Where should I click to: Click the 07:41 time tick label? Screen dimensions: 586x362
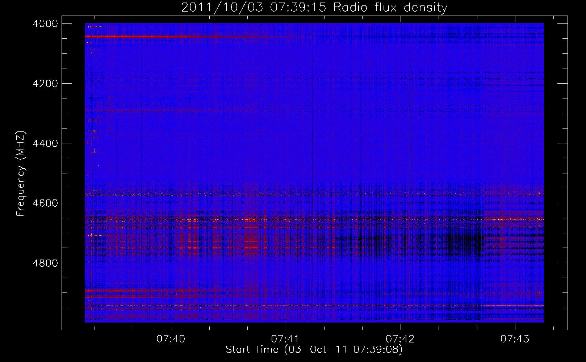(285, 339)
